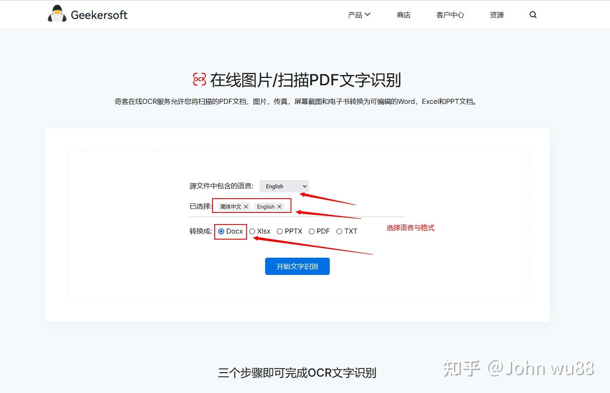The width and height of the screenshot is (610, 393).
Task: Open the search magnifier icon
Action: pos(533,15)
